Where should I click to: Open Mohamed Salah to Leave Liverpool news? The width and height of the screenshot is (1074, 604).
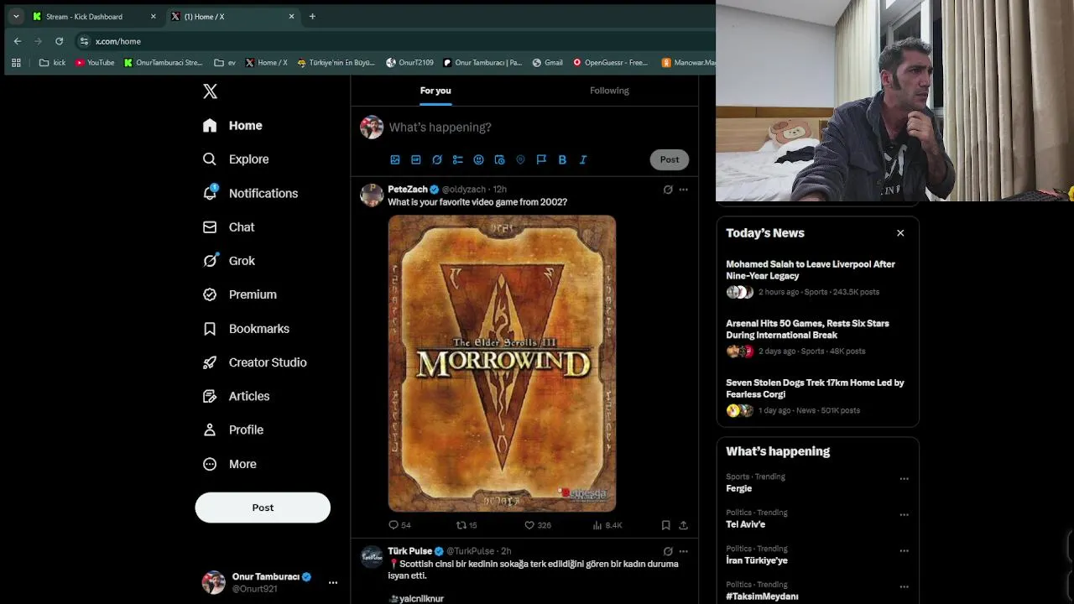[x=817, y=278]
